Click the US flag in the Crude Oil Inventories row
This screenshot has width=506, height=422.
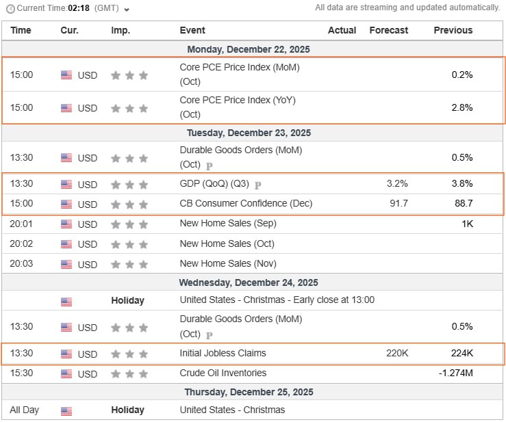coord(66,374)
